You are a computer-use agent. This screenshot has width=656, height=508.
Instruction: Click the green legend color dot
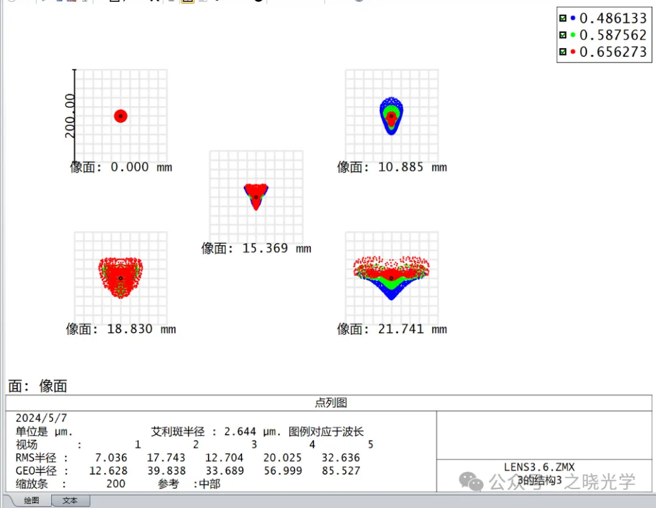coord(573,35)
